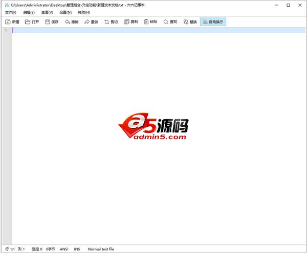Copy the selection using 复制
This screenshot has height=253, width=307.
pos(131,22)
